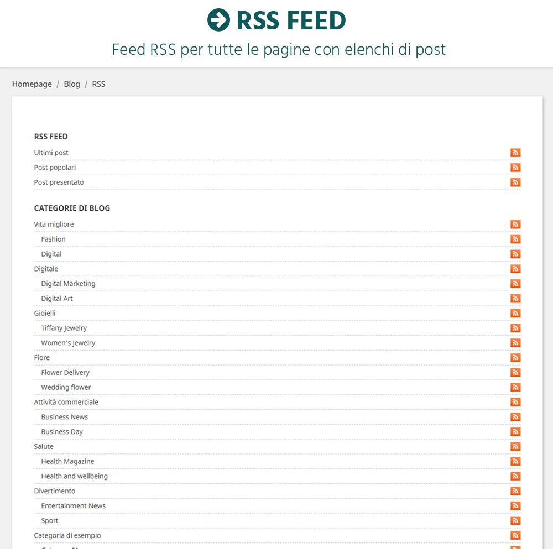Open the Vita migliore RSS feed icon
The height and width of the screenshot is (553, 553).
pyautogui.click(x=515, y=225)
